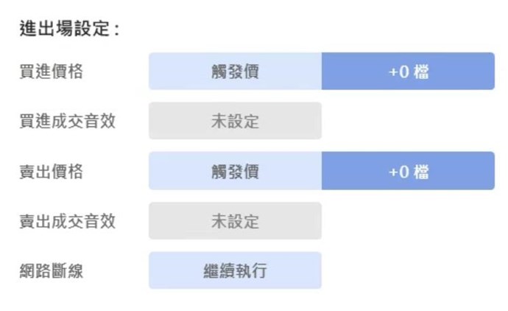Click 繼續執行 next to 網路斷線
508x311 pixels.
coord(235,270)
